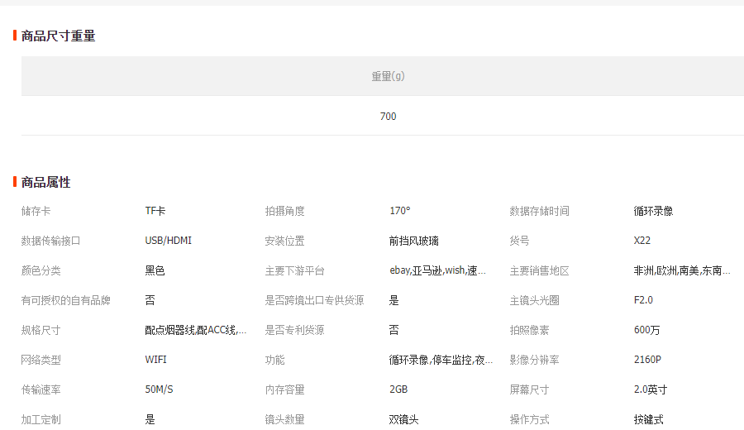
Task: Click the 商品属性 section heading
Action: [45, 182]
